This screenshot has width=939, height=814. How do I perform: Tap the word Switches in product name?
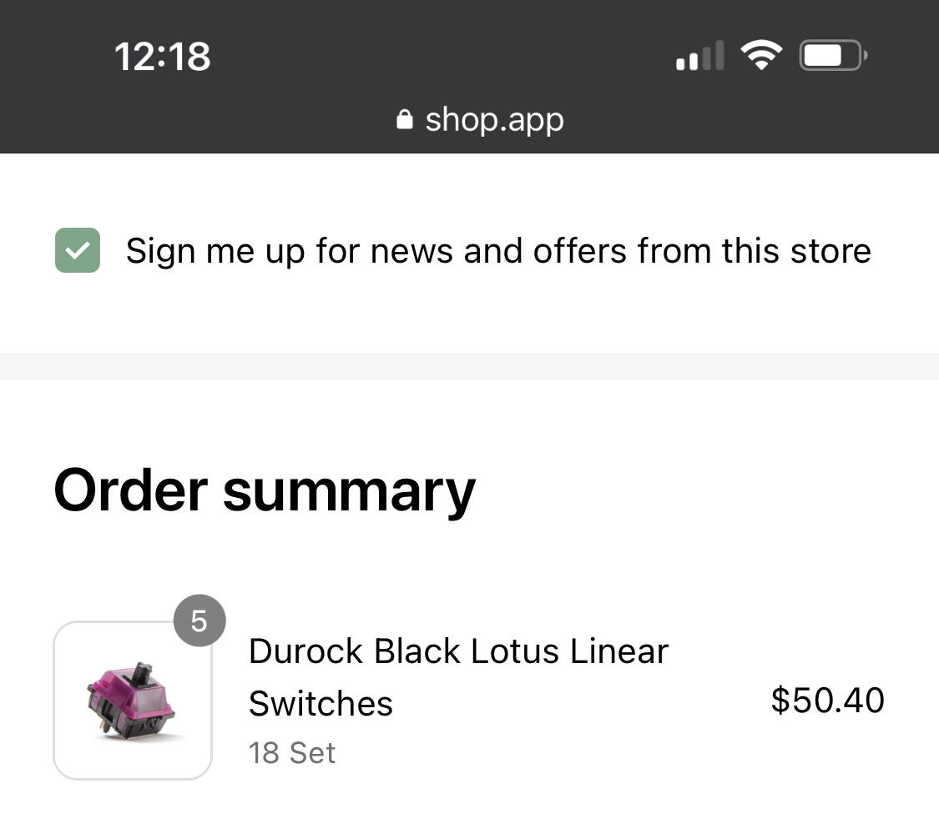[321, 703]
